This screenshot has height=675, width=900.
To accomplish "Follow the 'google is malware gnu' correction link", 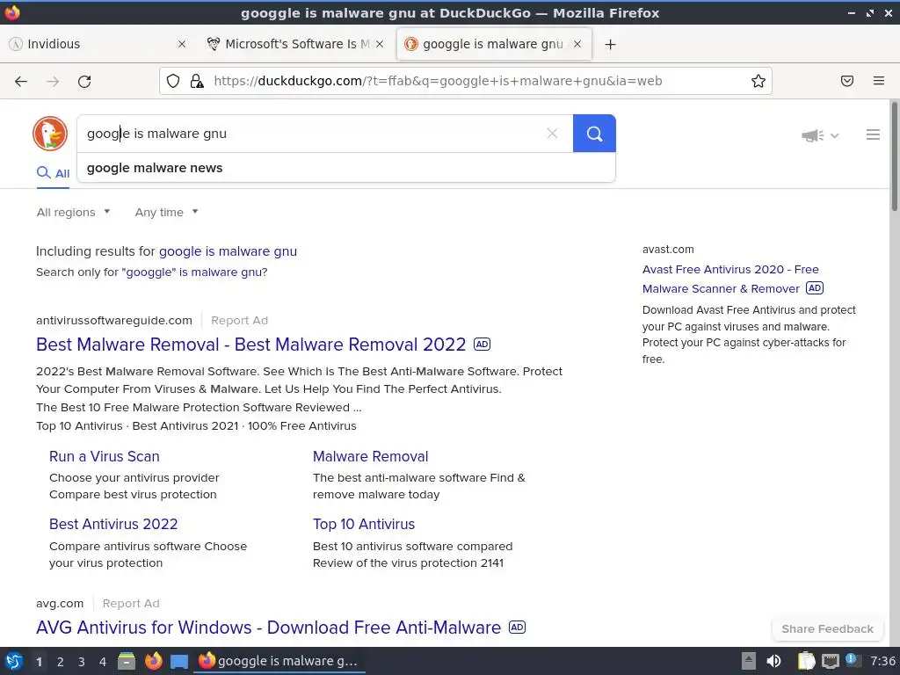I will [x=228, y=251].
